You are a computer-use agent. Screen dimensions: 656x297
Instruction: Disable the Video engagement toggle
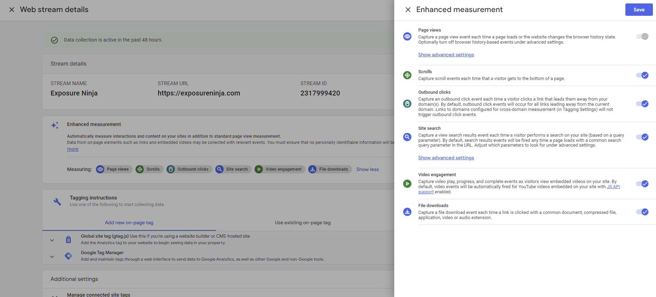point(642,184)
